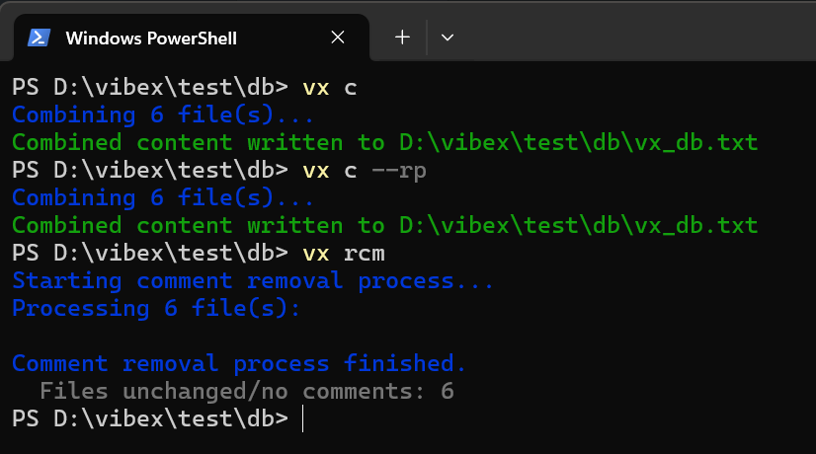Click the 'Processing 6 file(s):' line
This screenshot has width=816, height=454.
click(156, 308)
